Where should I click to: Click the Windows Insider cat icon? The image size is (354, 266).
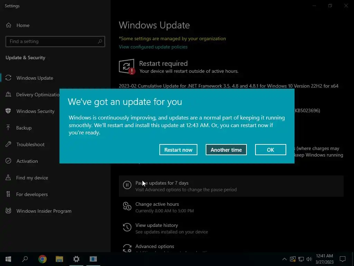[x=8, y=211]
